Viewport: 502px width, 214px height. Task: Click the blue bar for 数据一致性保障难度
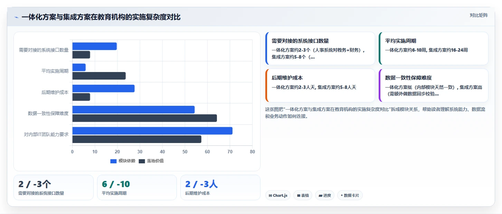pos(133,110)
